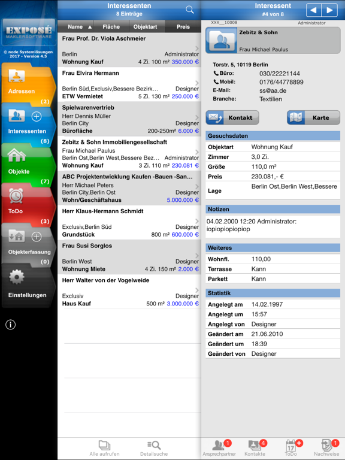
Task: Click price 350.000 € link
Action: 185,62
